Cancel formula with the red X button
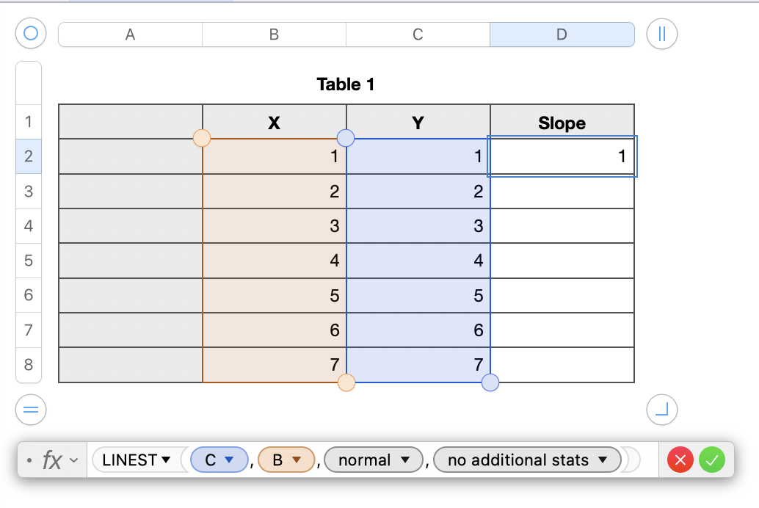The height and width of the screenshot is (508, 759). click(x=680, y=460)
